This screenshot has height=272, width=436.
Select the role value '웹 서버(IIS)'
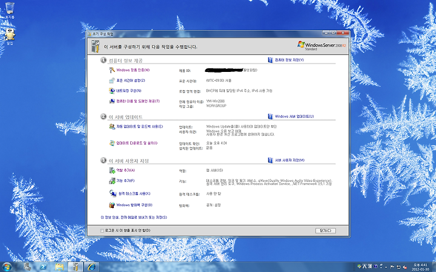click(214, 170)
